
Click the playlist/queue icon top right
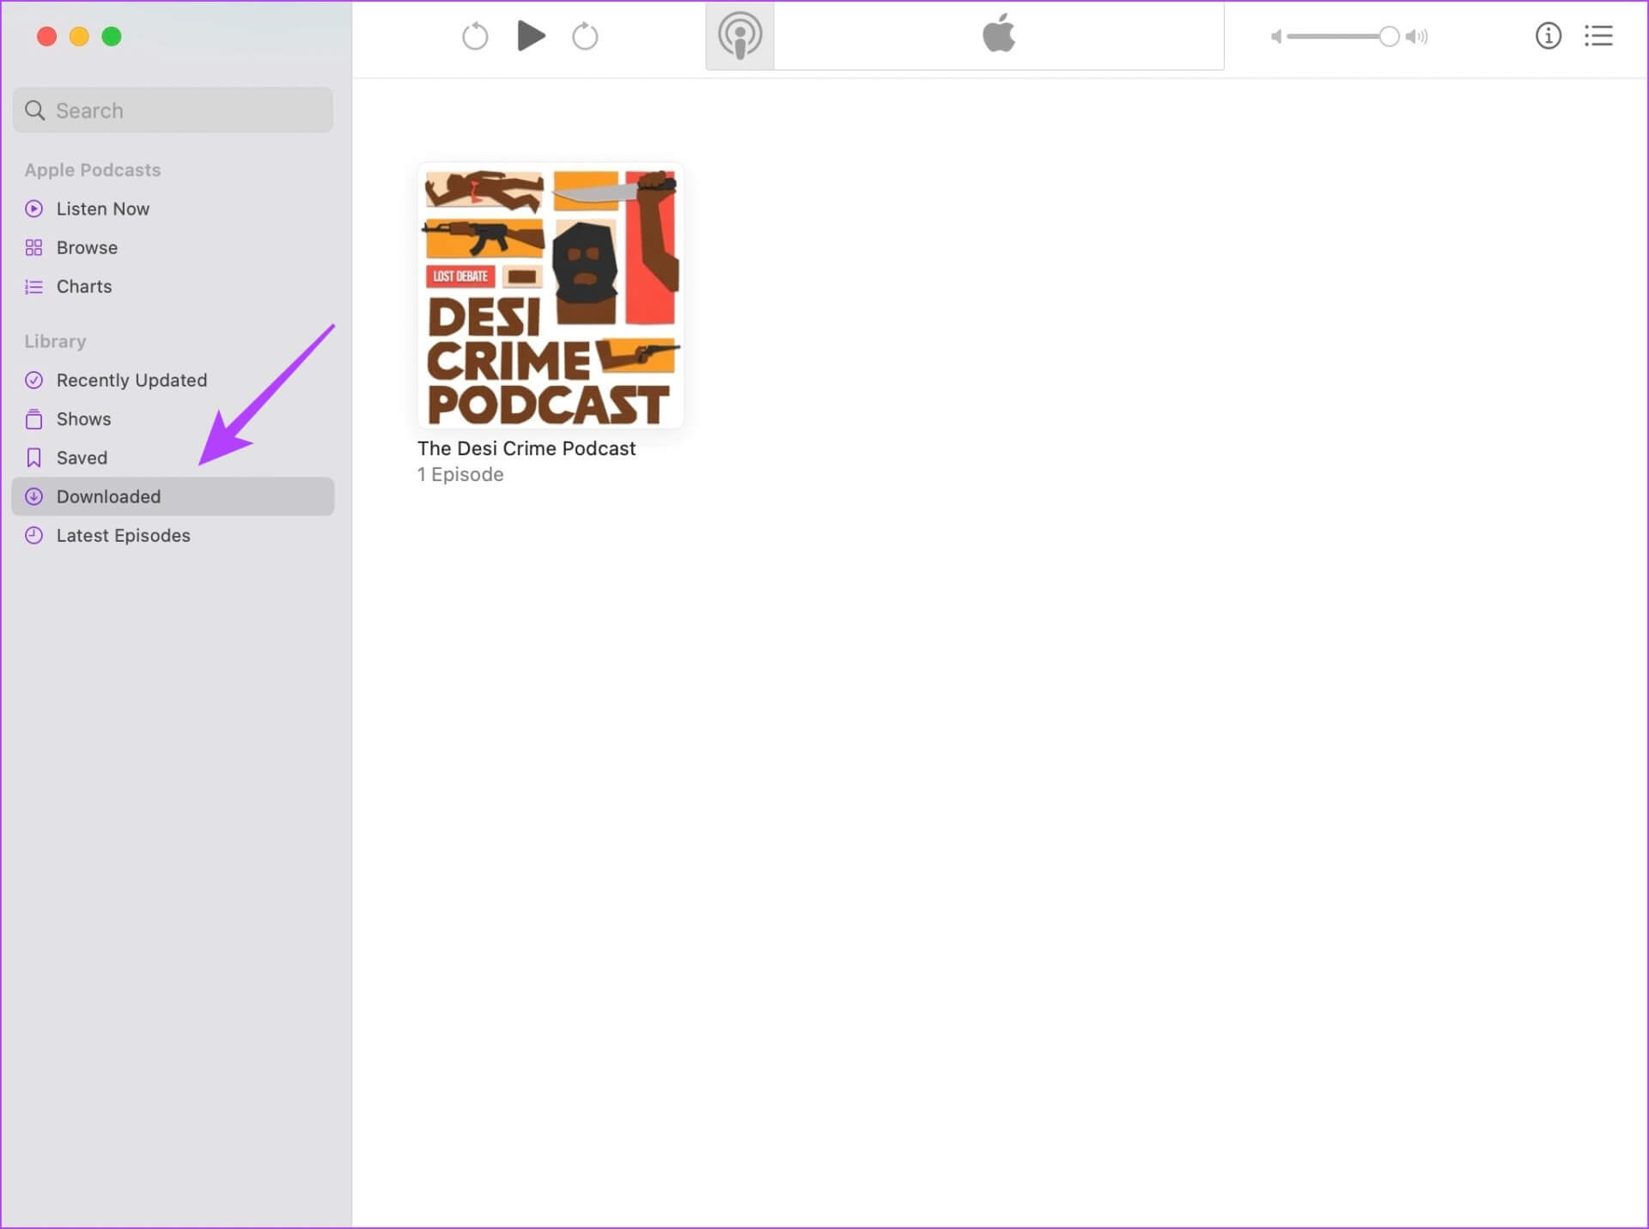tap(1597, 35)
